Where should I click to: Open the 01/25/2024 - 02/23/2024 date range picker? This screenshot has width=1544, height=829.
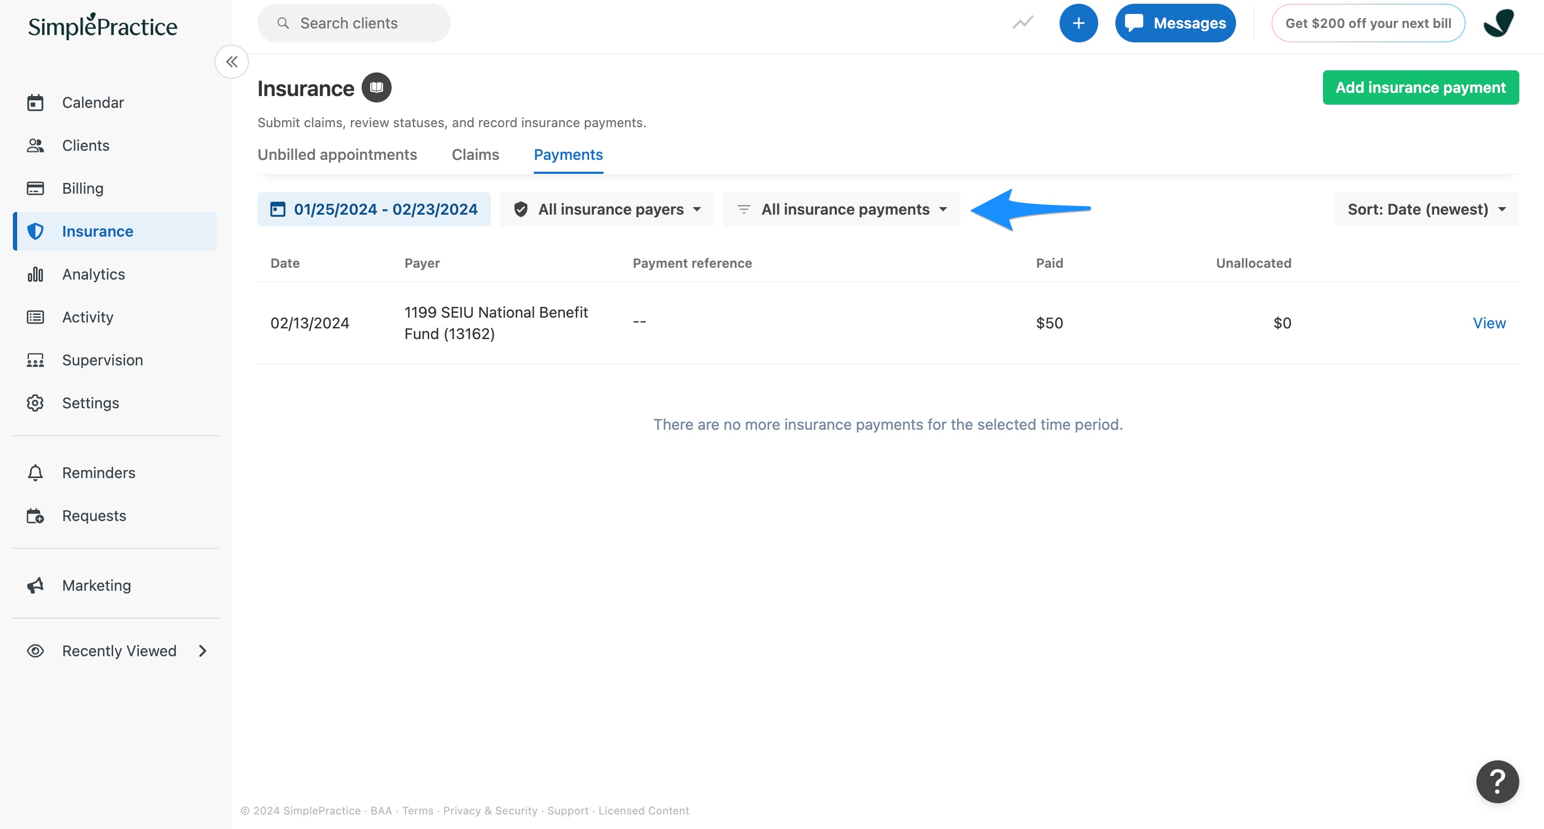pyautogui.click(x=374, y=209)
